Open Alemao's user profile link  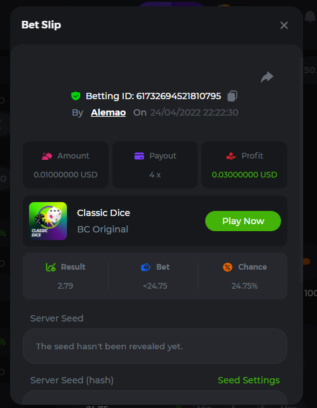tap(108, 112)
